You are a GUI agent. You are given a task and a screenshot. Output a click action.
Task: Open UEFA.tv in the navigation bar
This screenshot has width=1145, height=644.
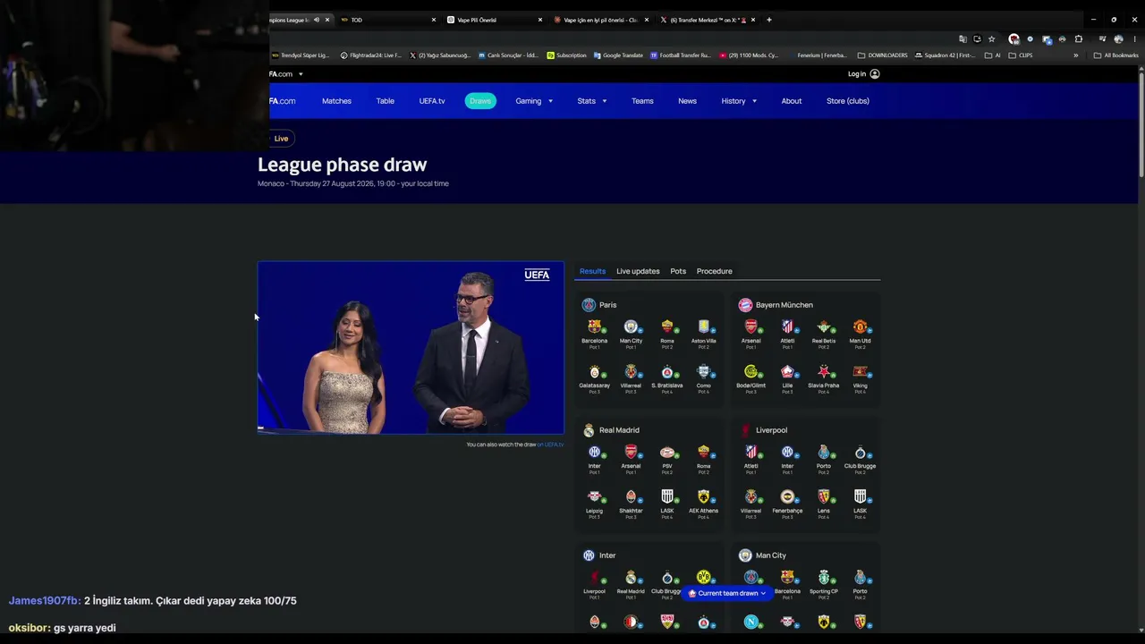tap(432, 101)
